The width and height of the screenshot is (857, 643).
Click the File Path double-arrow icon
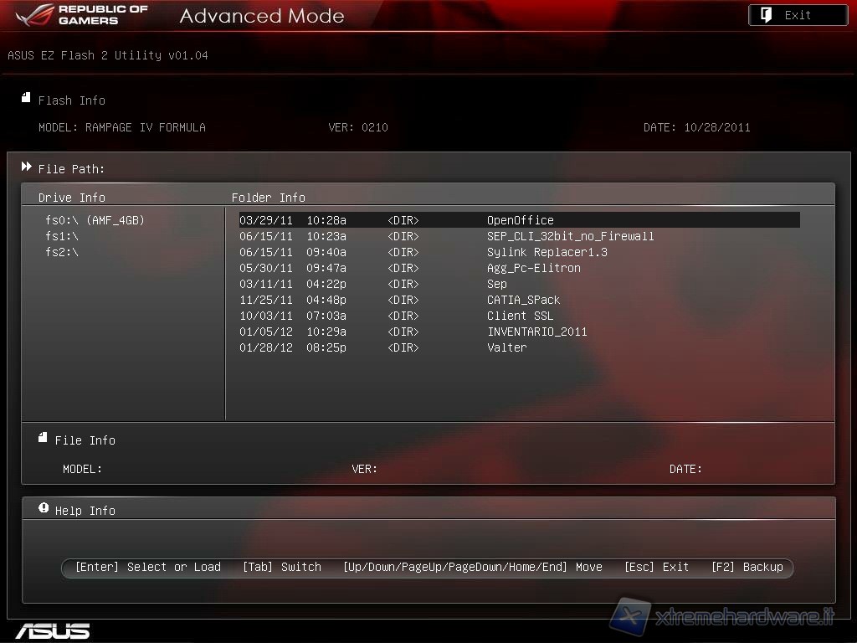click(27, 167)
